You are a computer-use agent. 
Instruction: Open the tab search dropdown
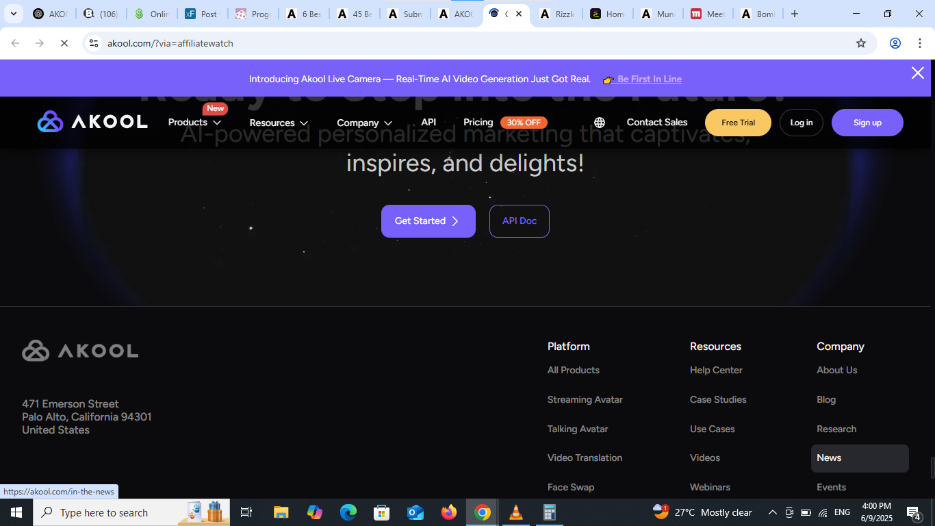pos(13,14)
